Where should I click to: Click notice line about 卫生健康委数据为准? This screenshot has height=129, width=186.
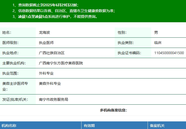64,11
